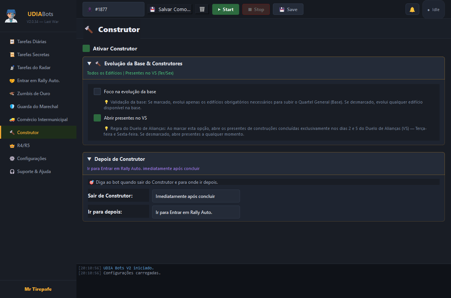The image size is (451, 298).
Task: Click the Comércio Intermunicipal truck icon
Action: click(12, 120)
